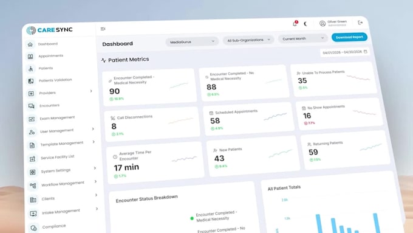Click the Oliver Green user name
This screenshot has height=233, width=413.
tap(337, 22)
